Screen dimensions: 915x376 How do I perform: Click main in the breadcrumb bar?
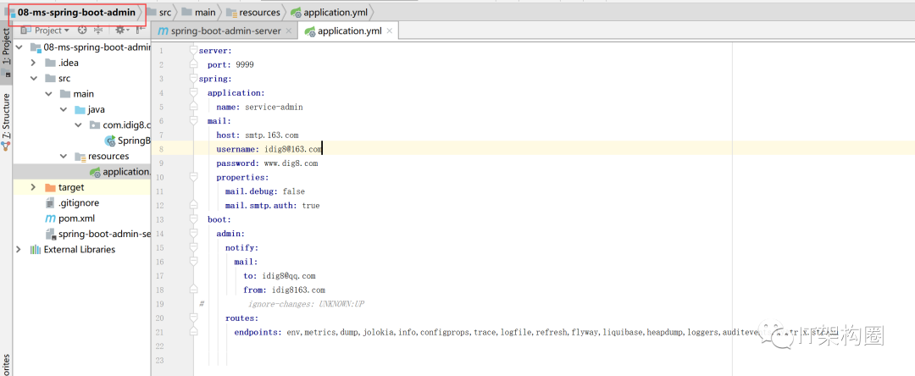[205, 12]
